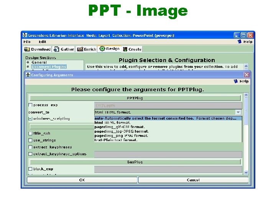Viewport: 276px width, 207px height.
Task: Click the block_exp text field
Action: click(168, 169)
